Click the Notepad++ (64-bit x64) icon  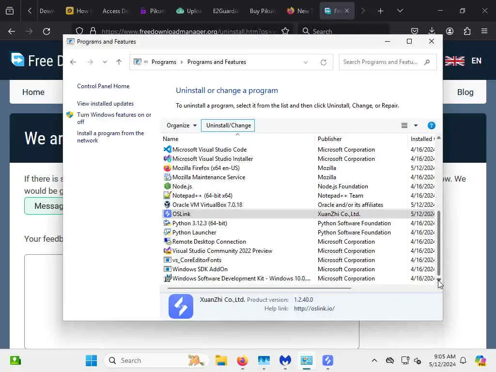pyautogui.click(x=167, y=196)
